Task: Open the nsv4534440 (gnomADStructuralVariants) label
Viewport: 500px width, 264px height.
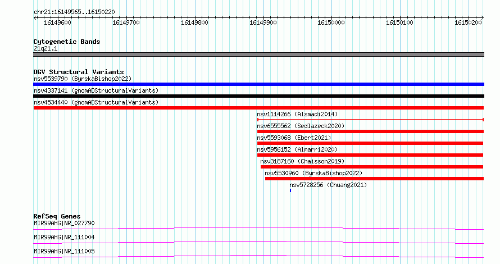Action: tap(96, 102)
